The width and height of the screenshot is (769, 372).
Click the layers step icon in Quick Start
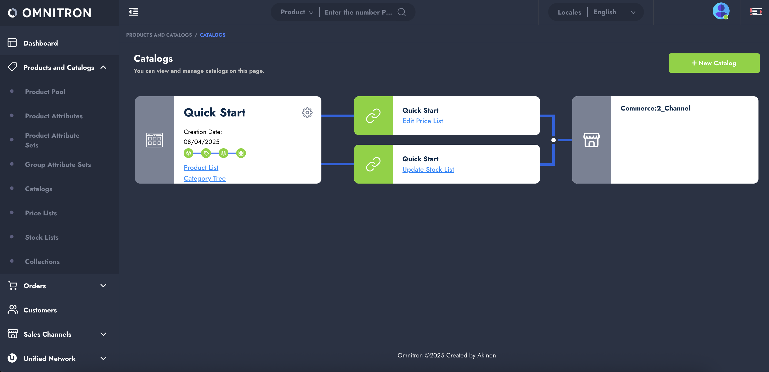[223, 153]
